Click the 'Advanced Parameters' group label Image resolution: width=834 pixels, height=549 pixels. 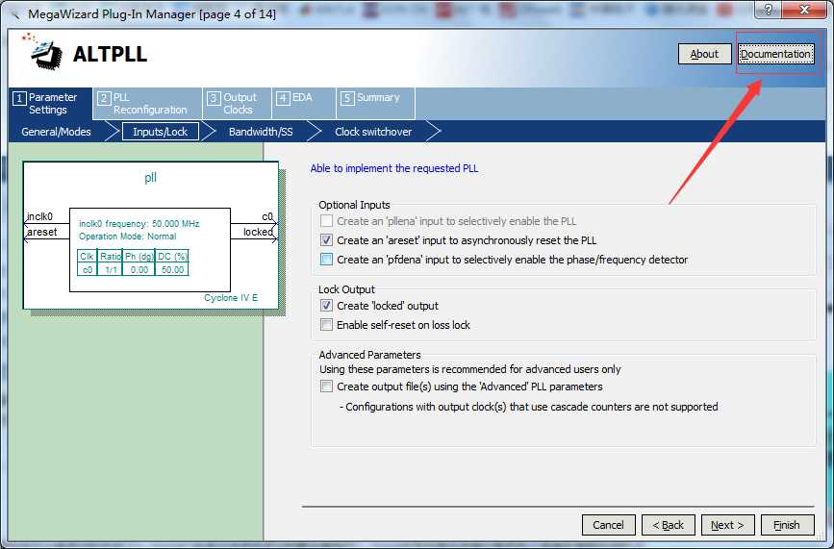(369, 355)
